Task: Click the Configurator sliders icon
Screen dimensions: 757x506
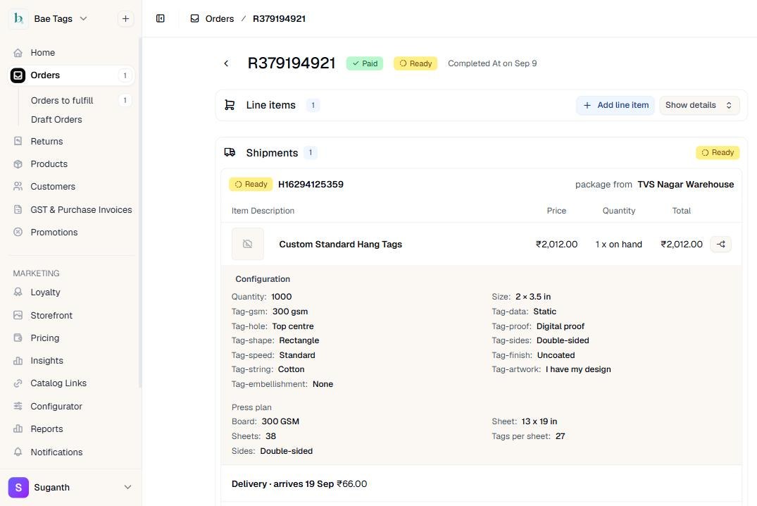Action: point(18,406)
